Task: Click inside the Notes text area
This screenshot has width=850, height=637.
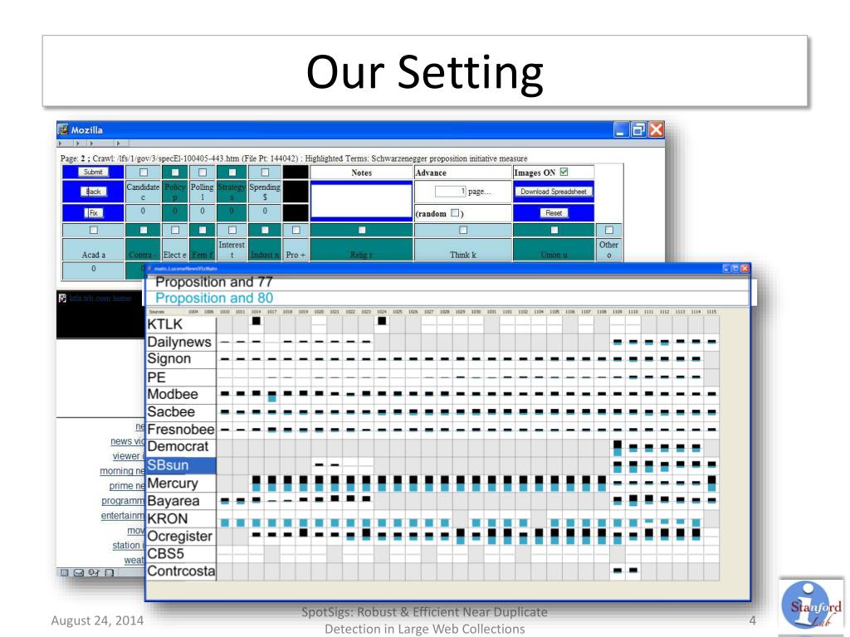Action: coord(362,201)
